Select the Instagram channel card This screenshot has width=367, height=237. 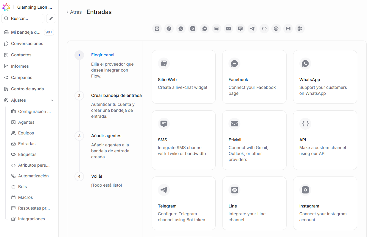325,203
